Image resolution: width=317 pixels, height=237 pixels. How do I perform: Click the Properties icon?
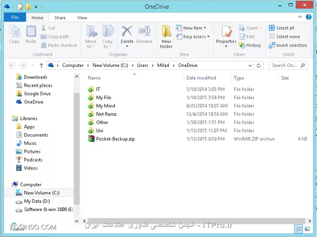click(226, 31)
